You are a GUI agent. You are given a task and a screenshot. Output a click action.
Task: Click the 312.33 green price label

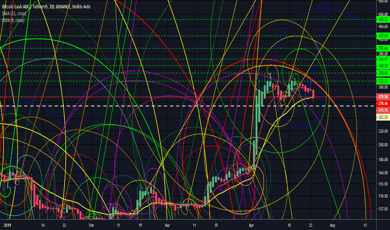383,81
